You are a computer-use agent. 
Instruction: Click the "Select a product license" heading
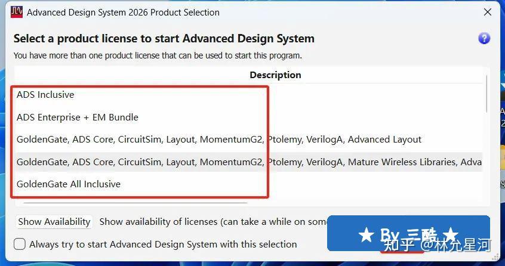(164, 39)
